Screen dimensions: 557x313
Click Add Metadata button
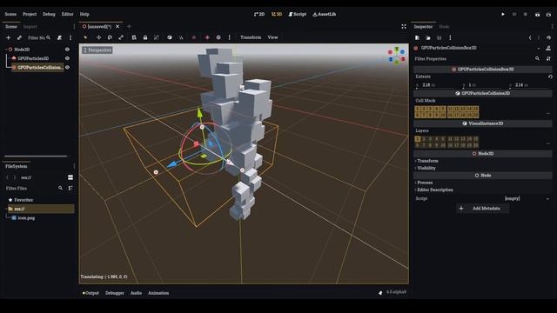point(482,209)
